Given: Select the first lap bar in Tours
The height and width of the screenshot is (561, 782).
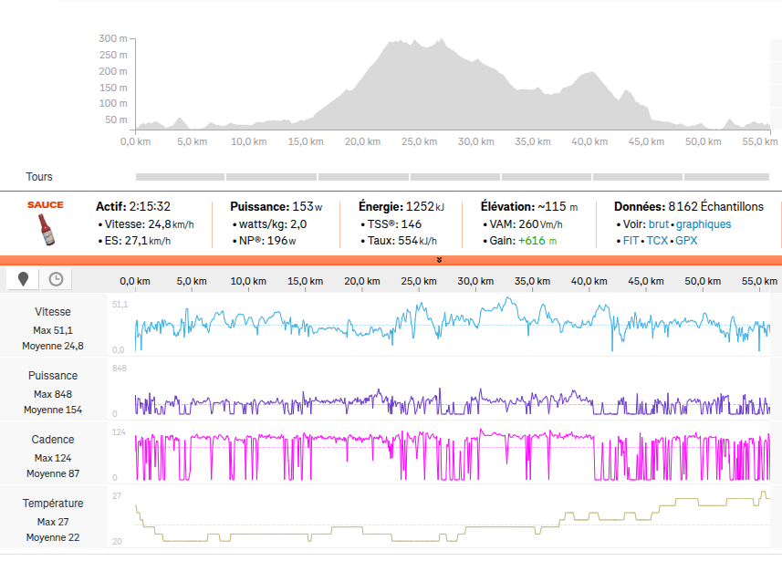Looking at the screenshot, I should pyautogui.click(x=180, y=177).
